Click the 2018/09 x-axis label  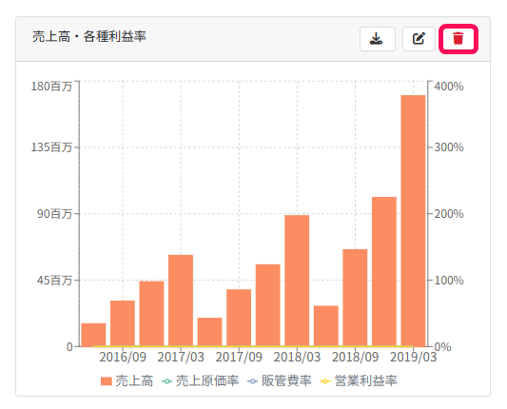tap(355, 358)
